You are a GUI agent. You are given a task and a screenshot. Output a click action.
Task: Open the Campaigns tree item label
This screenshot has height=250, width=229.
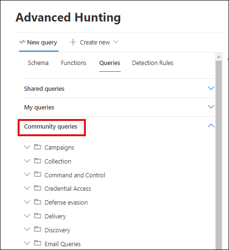click(x=59, y=148)
